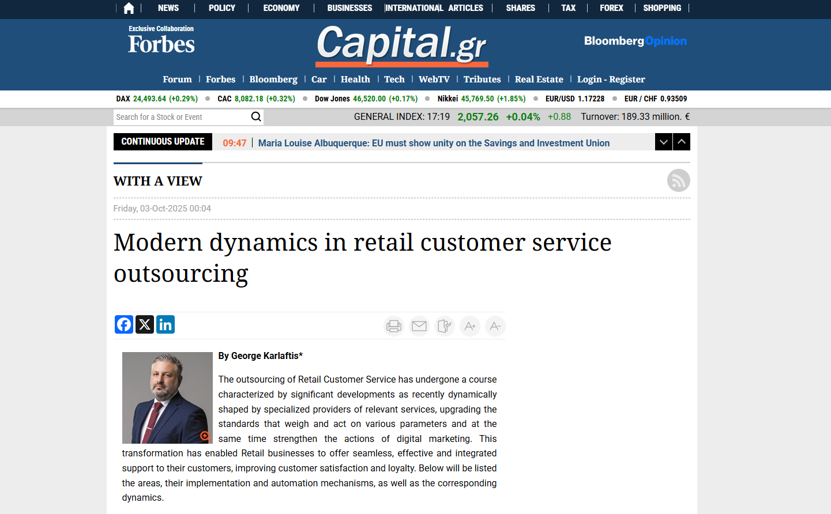The width and height of the screenshot is (831, 514).
Task: Focus the stock or event search field
Action: (x=182, y=117)
